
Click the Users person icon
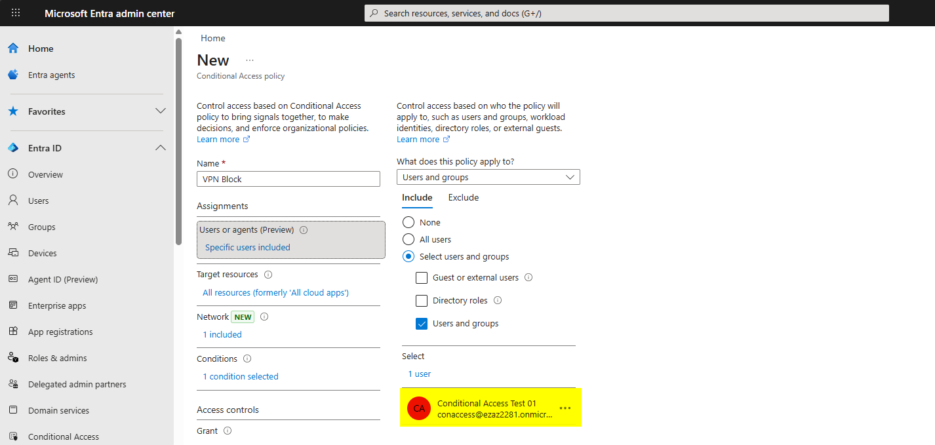13,201
